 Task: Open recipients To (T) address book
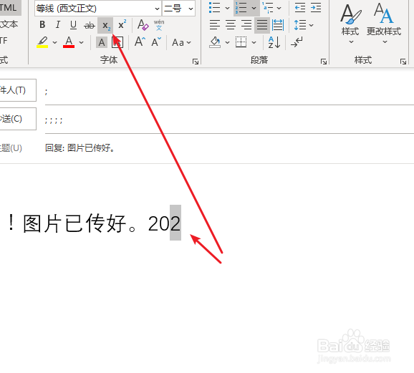point(17,90)
